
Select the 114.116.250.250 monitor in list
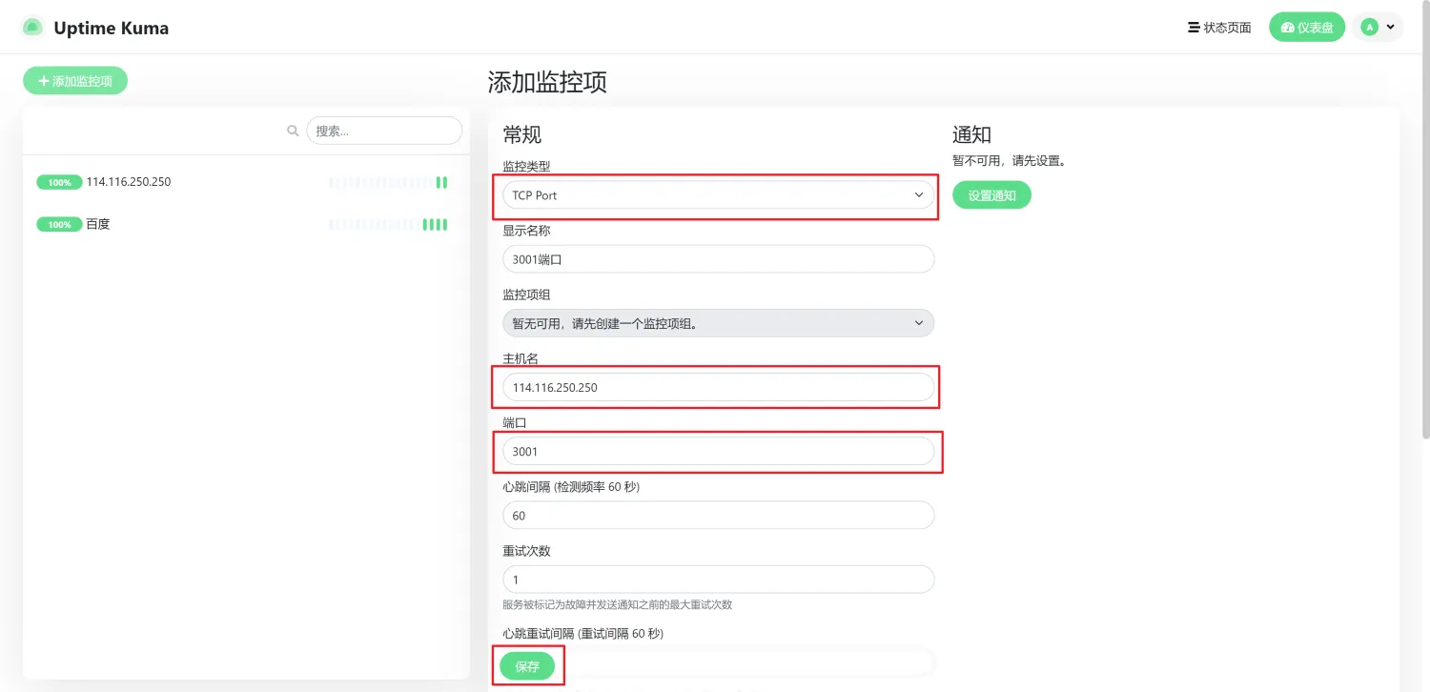pos(128,182)
